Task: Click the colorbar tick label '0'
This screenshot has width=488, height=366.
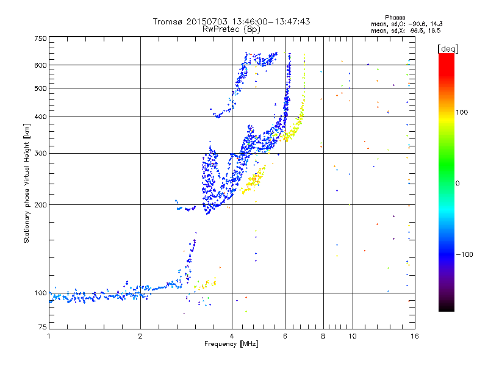Action: point(457,184)
